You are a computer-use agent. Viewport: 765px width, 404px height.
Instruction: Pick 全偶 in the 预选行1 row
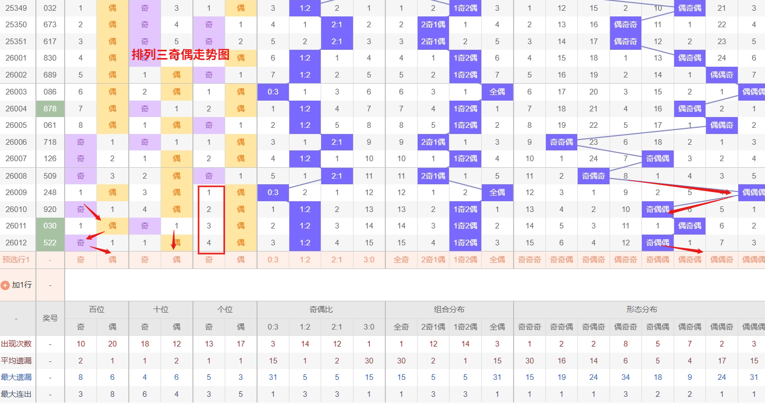point(497,260)
